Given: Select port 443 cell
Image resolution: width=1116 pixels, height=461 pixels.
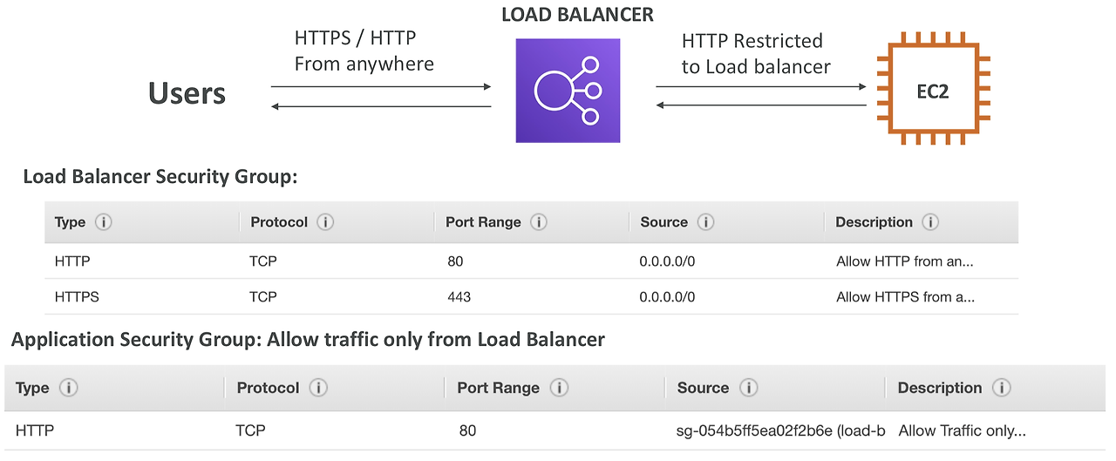Looking at the screenshot, I should (x=459, y=297).
